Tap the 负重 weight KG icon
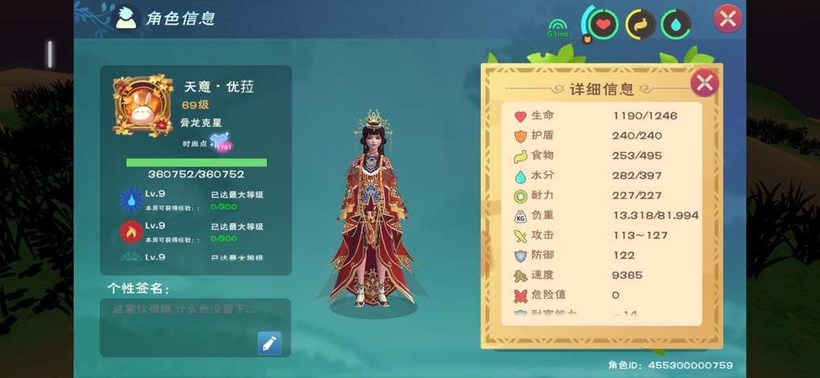 pos(520,216)
